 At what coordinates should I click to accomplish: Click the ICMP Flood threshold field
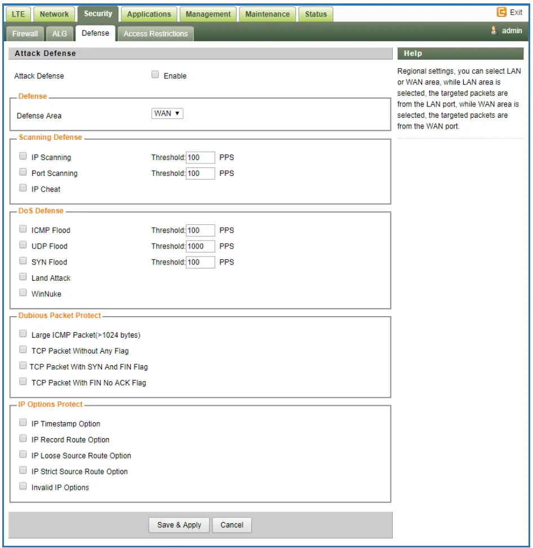201,231
